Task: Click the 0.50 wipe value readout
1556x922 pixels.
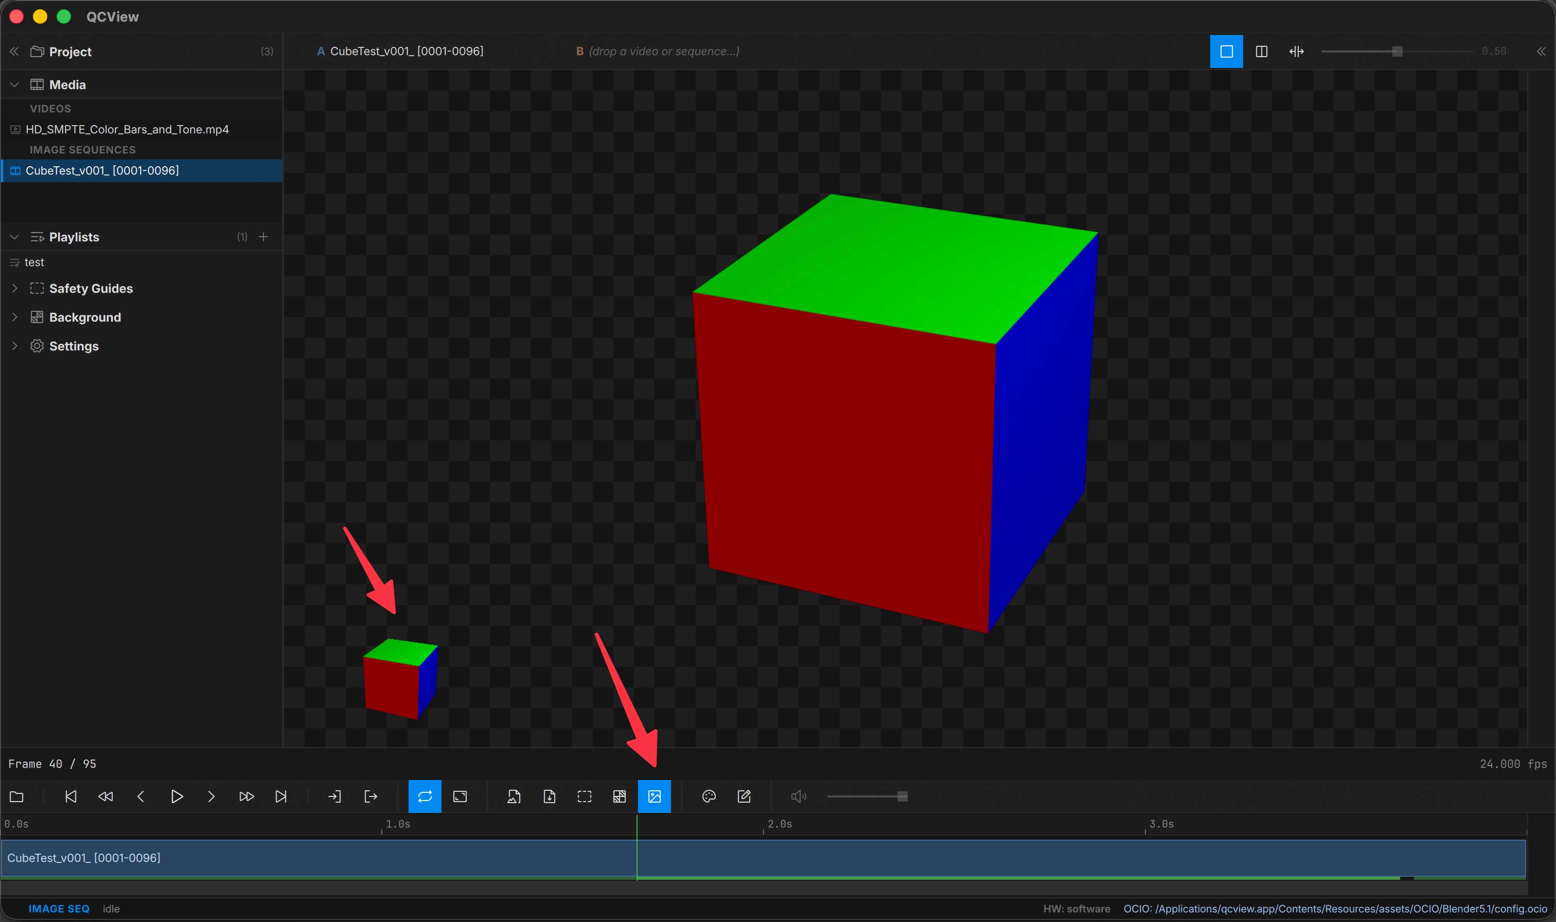Action: click(1494, 51)
